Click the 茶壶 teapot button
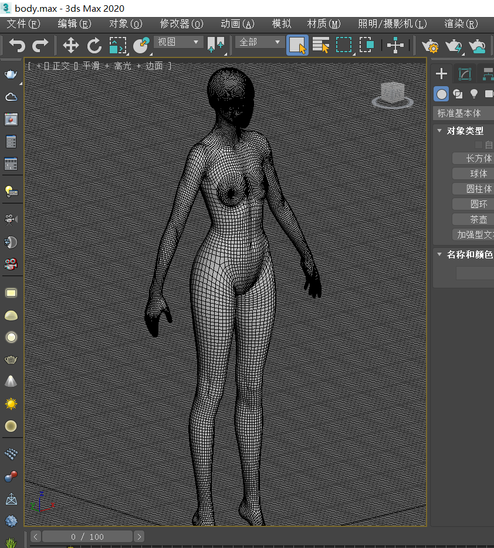This screenshot has width=494, height=548. coord(478,219)
